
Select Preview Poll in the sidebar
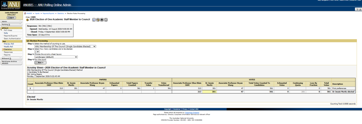click(x=9, y=44)
